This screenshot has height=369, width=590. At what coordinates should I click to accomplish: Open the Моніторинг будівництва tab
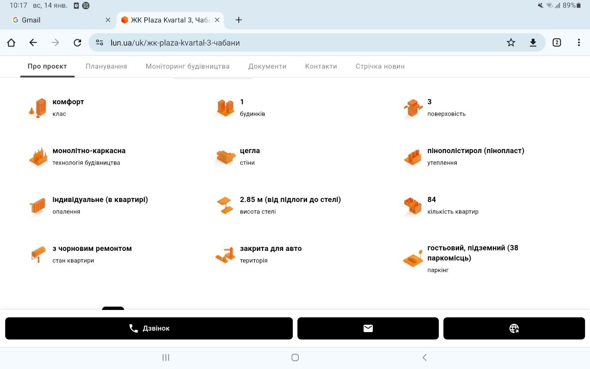(x=188, y=66)
